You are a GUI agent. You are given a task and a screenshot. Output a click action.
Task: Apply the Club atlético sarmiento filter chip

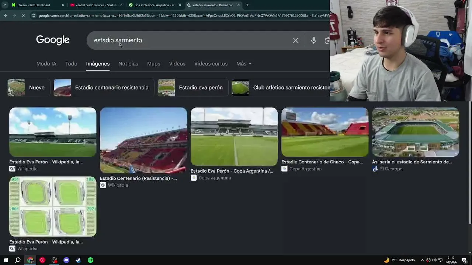coord(281,88)
